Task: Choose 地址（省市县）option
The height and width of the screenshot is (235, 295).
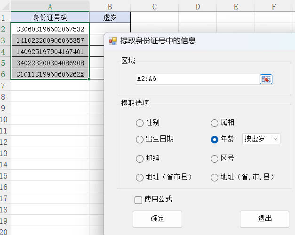Action: click(x=139, y=178)
